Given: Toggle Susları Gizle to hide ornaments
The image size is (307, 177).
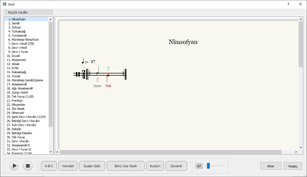Looking at the screenshot, I should click(92, 166).
